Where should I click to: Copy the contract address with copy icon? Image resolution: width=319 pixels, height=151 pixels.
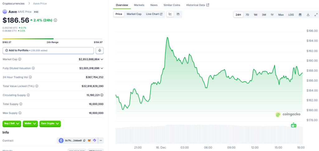pos(84,141)
